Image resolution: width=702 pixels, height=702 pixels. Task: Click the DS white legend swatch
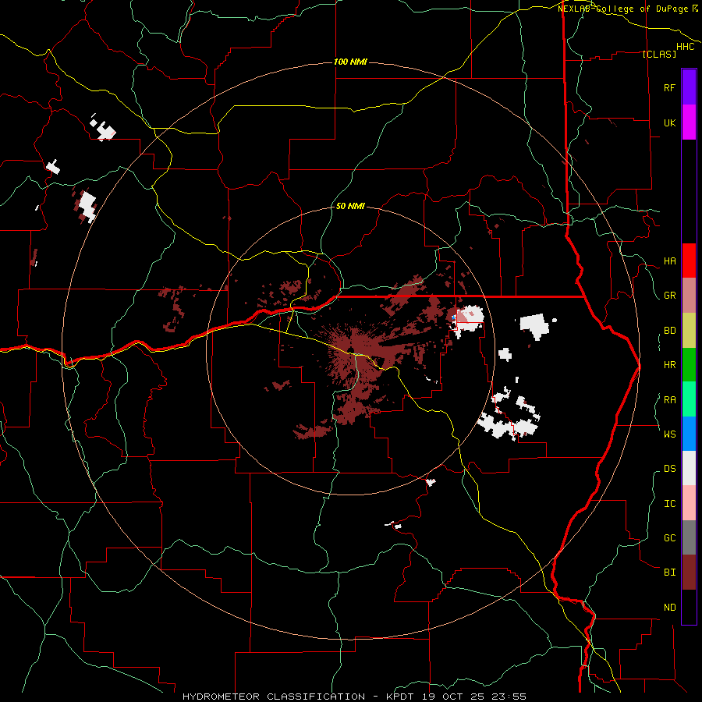[689, 468]
